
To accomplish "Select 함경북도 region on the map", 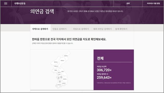I will [x=66, y=56].
